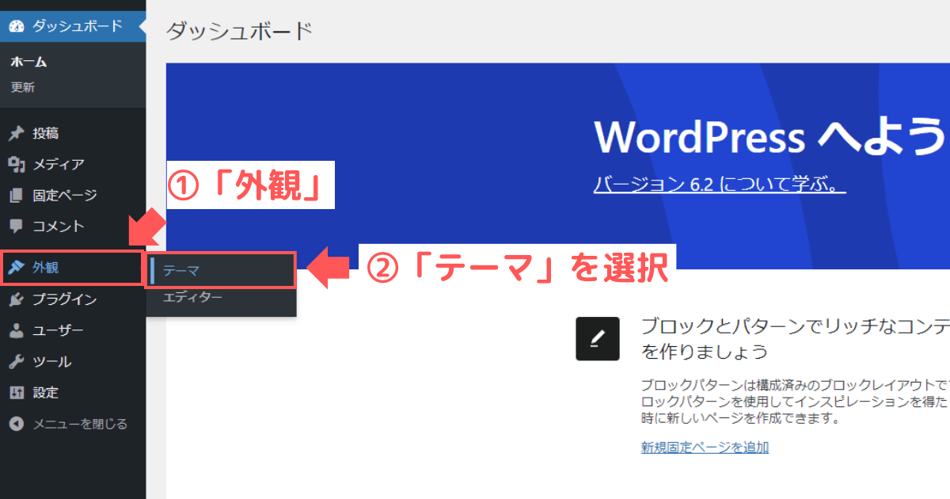This screenshot has width=950, height=499.
Task: Click the ユーザー user icon
Action: tap(17, 330)
